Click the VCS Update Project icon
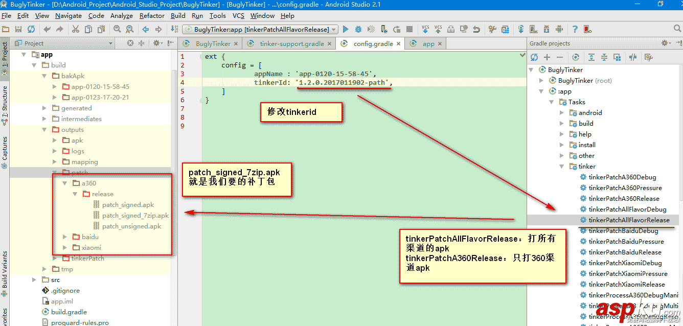The height and width of the screenshot is (326, 683). click(x=425, y=30)
